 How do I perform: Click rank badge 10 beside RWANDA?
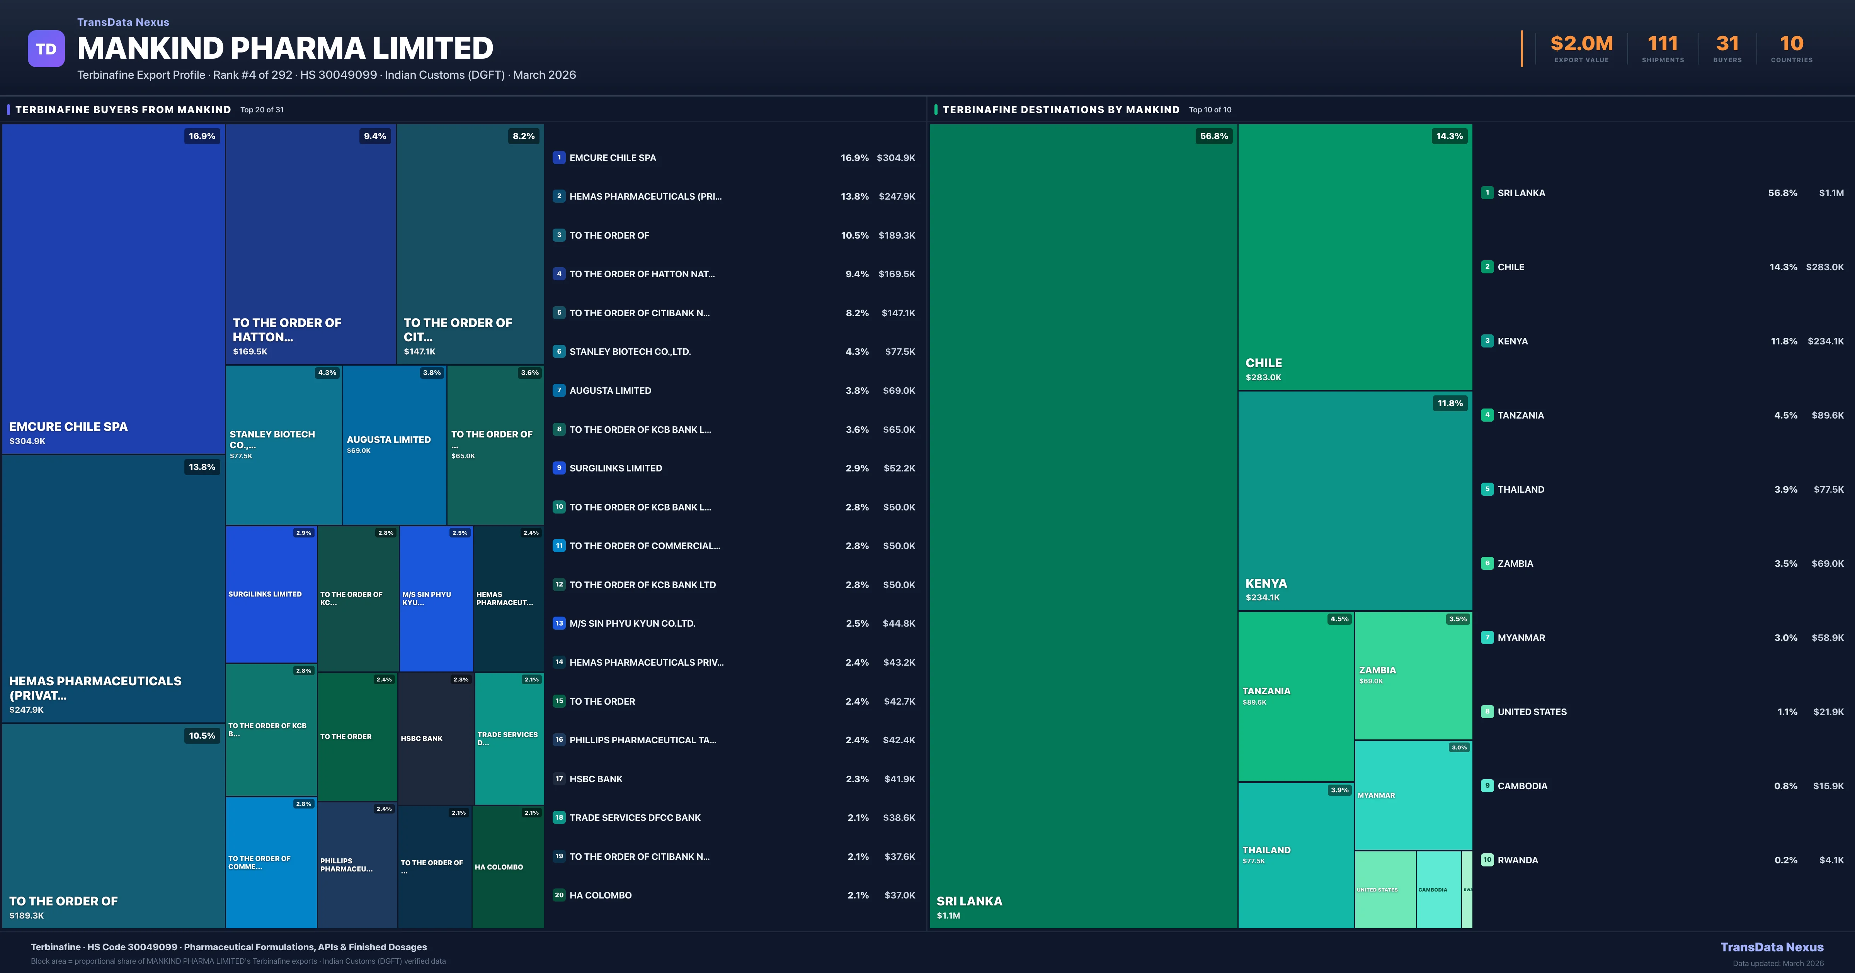tap(1487, 860)
